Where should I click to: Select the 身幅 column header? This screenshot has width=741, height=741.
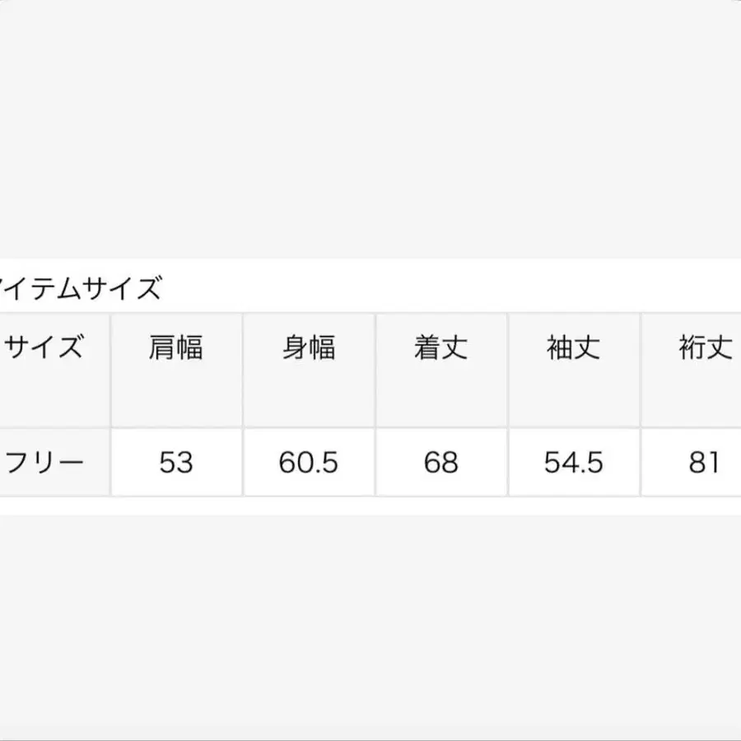click(x=309, y=348)
